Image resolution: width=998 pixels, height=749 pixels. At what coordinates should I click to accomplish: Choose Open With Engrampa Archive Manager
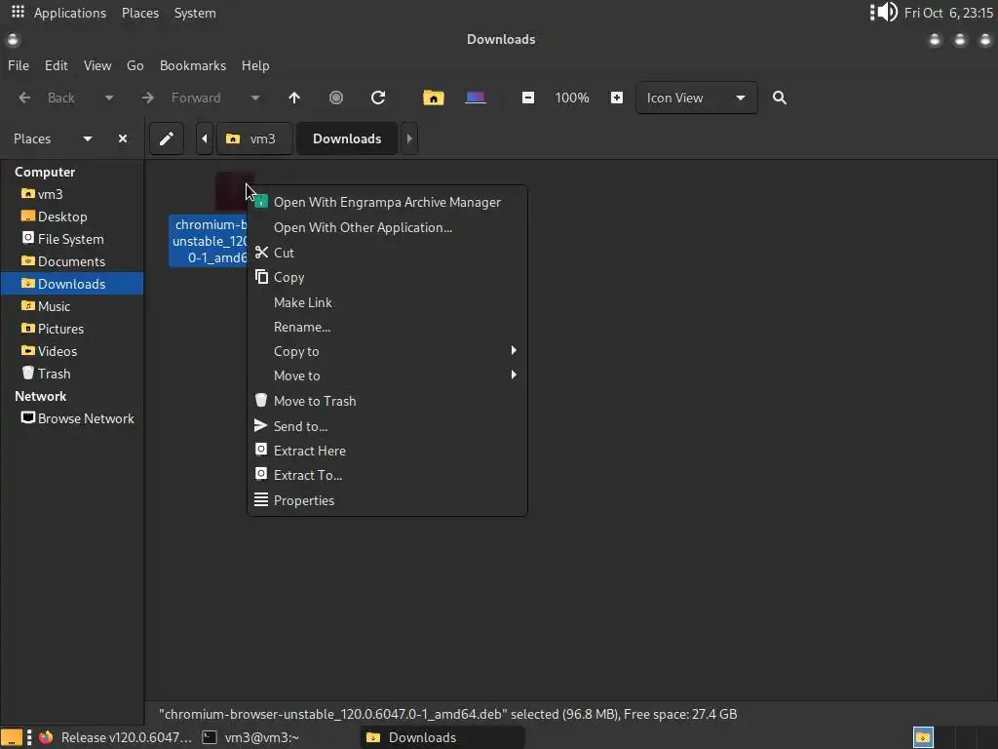pos(387,202)
